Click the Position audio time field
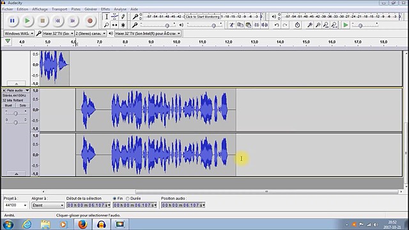This screenshot has height=230, width=409. coord(183,205)
